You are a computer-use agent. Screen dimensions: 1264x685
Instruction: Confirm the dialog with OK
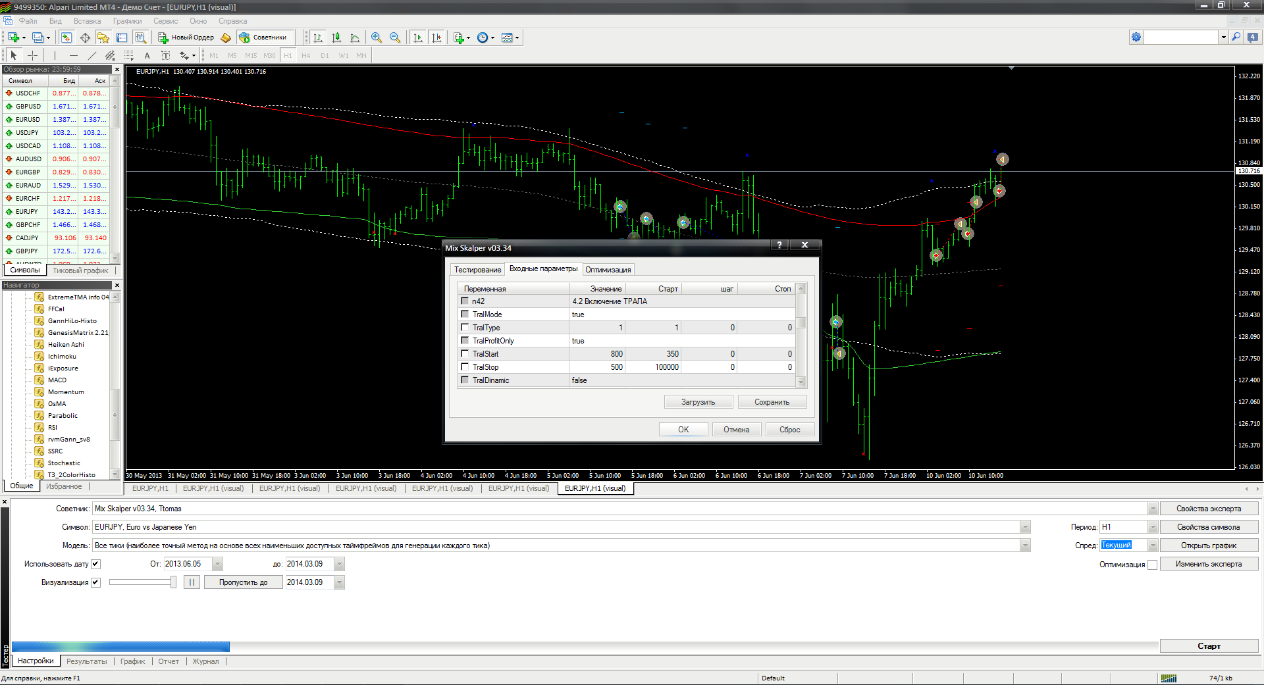(x=683, y=430)
